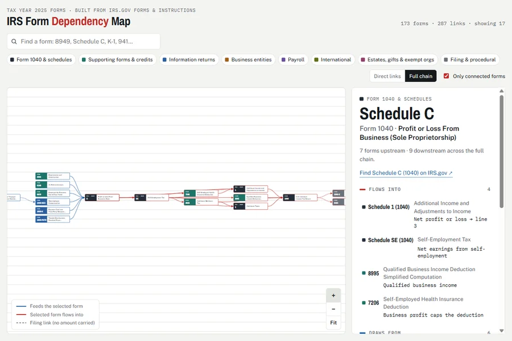Toggle Estates, gifts & exempt orgs chip
The image size is (512, 341).
(x=398, y=60)
